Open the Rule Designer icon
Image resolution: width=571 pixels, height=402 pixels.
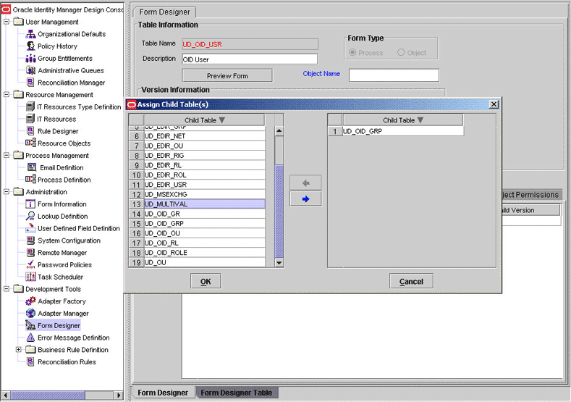pos(30,131)
